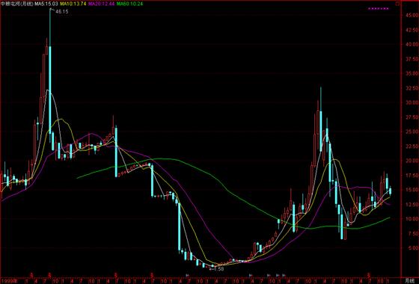Viewport: 419px width, 284px height.
Task: Click the stock name title with (月线)
Action: [x=17, y=4]
